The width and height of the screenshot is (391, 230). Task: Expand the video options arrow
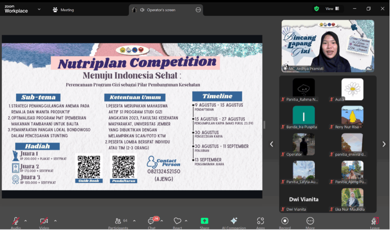tap(55, 221)
